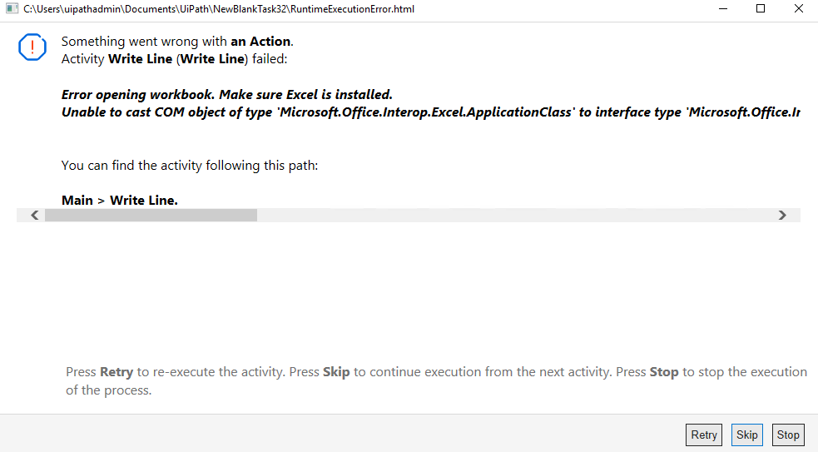Skip to the next activity
Image resolution: width=818 pixels, height=452 pixels.
tap(746, 435)
